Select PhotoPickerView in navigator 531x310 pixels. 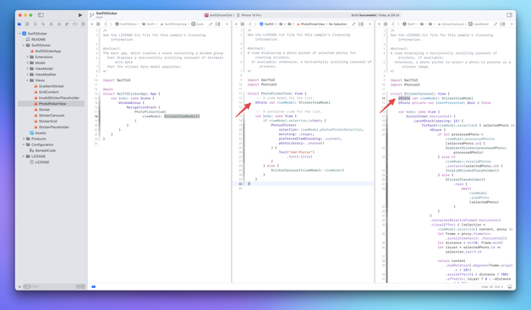[x=51, y=104]
